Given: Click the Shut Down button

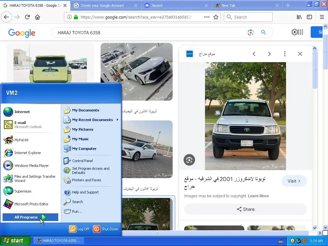Looking at the screenshot, I should coord(106,229).
